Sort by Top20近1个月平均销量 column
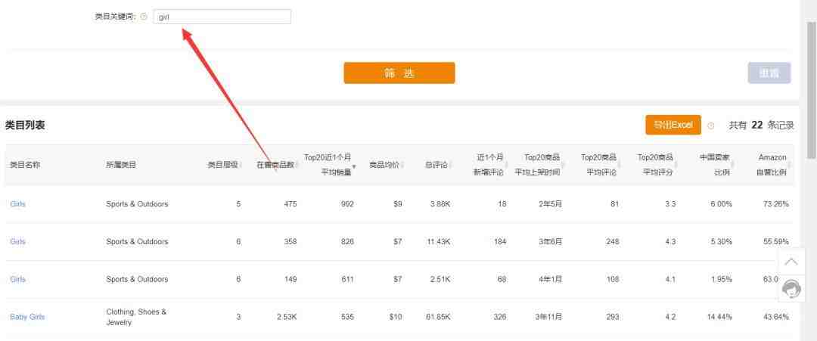The image size is (817, 341). (x=328, y=165)
